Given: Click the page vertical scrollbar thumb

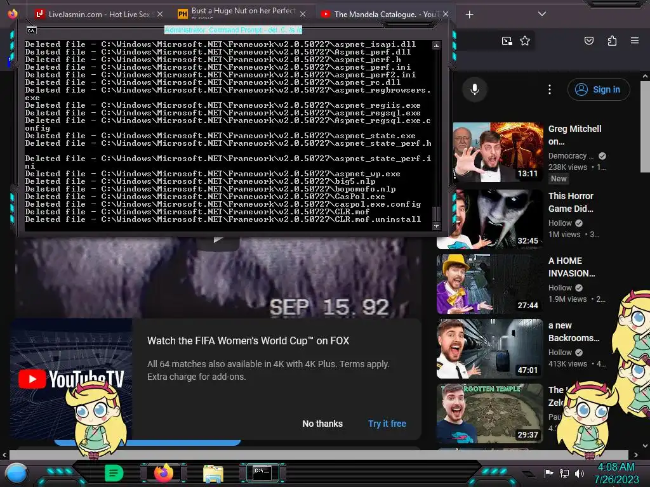Looking at the screenshot, I should [645, 126].
